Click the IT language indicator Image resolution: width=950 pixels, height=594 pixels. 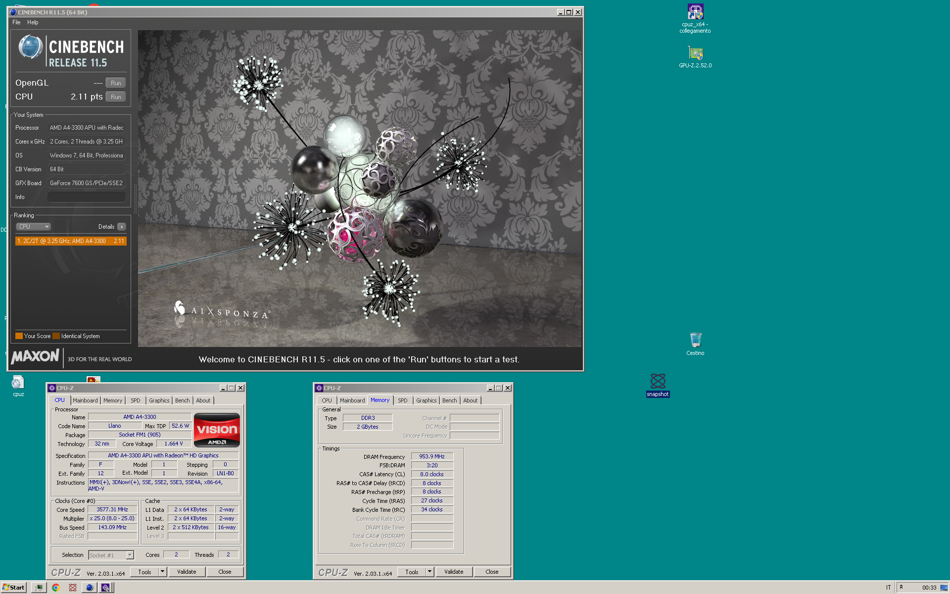point(888,588)
